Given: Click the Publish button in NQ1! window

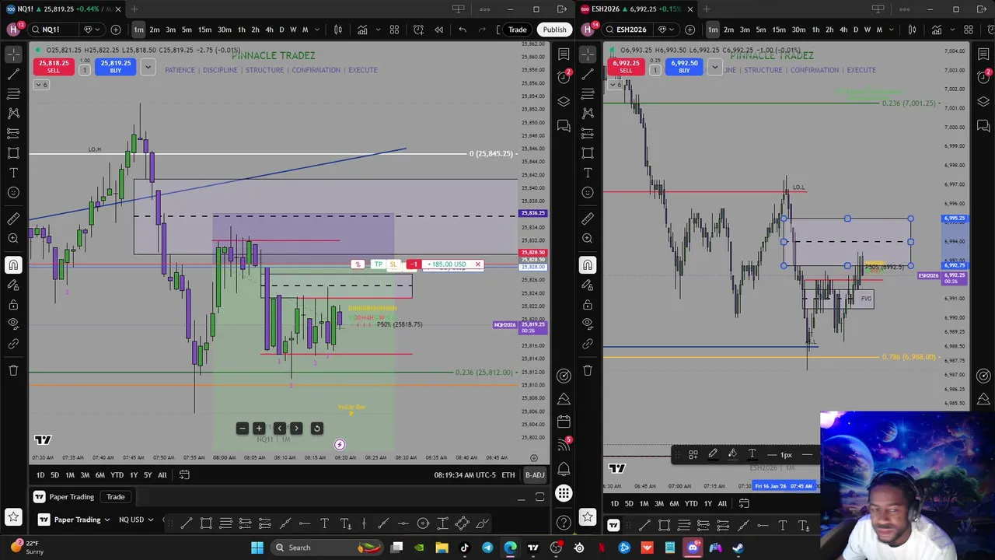Looking at the screenshot, I should 554,30.
